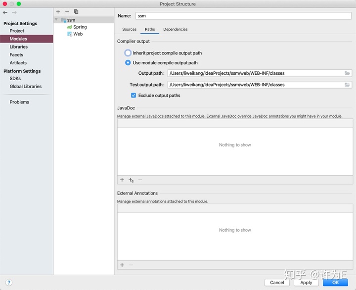Click the Apply button
Image resolution: width=356 pixels, height=290 pixels.
[x=306, y=283]
